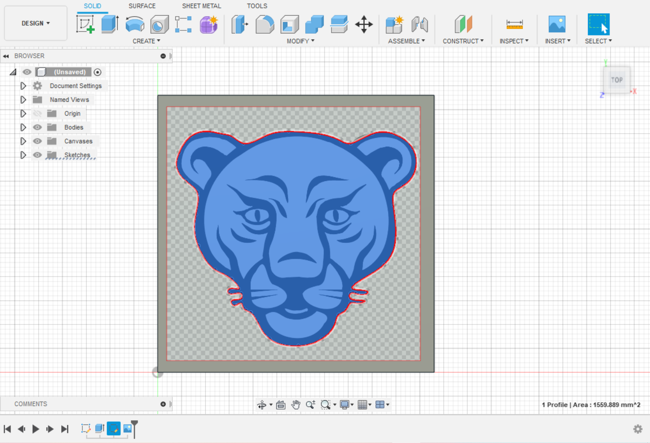This screenshot has height=443, width=650.
Task: Select the Create Form tool
Action: pyautogui.click(x=209, y=24)
